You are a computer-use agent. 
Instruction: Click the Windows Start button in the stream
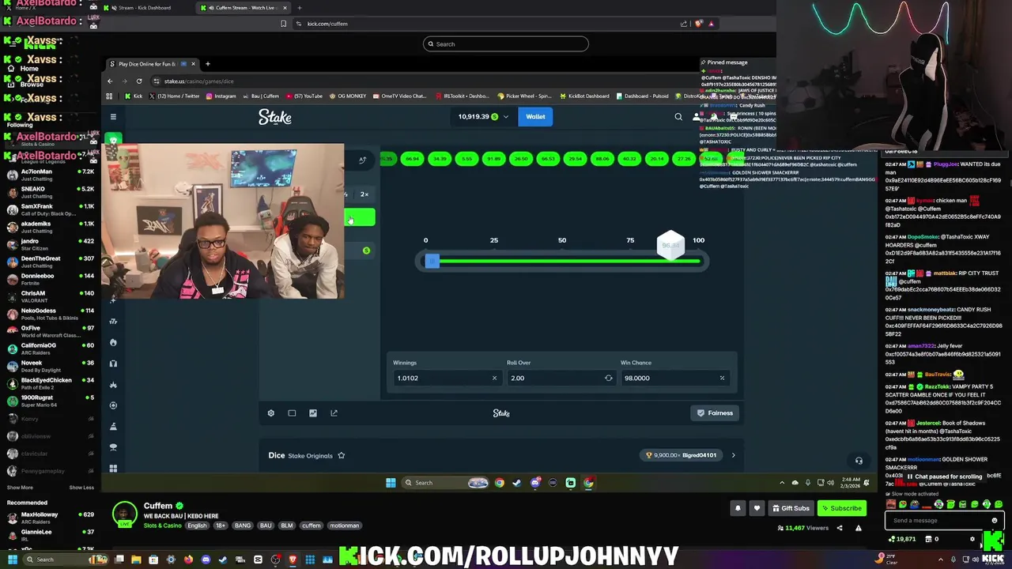click(x=390, y=483)
